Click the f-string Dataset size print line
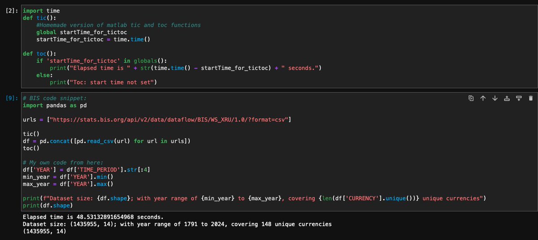Screen dimensions: 538x240 click(254, 198)
